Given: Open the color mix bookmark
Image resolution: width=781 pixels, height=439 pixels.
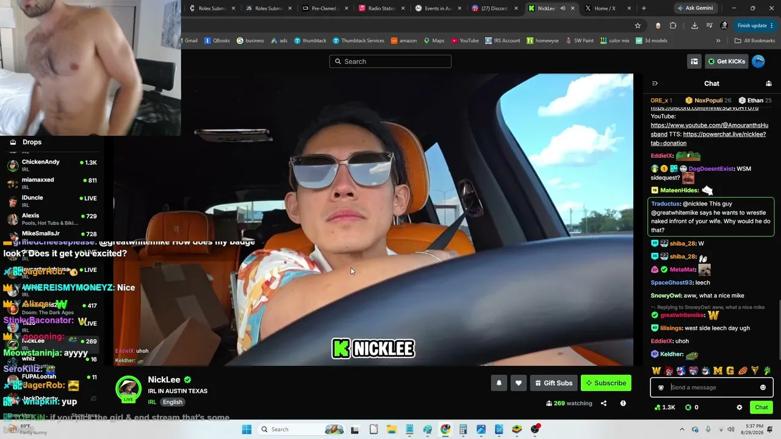Looking at the screenshot, I should (614, 41).
